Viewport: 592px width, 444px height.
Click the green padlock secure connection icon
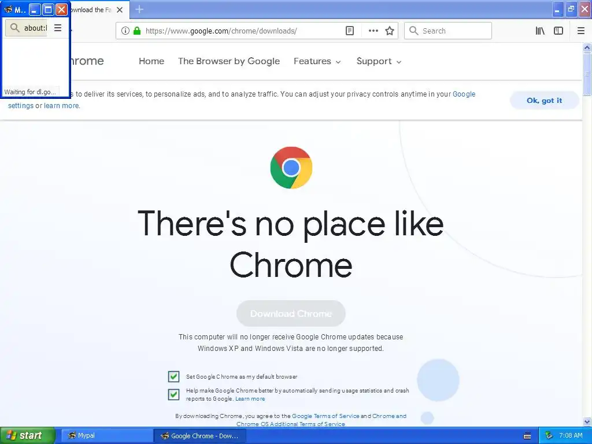pyautogui.click(x=137, y=31)
